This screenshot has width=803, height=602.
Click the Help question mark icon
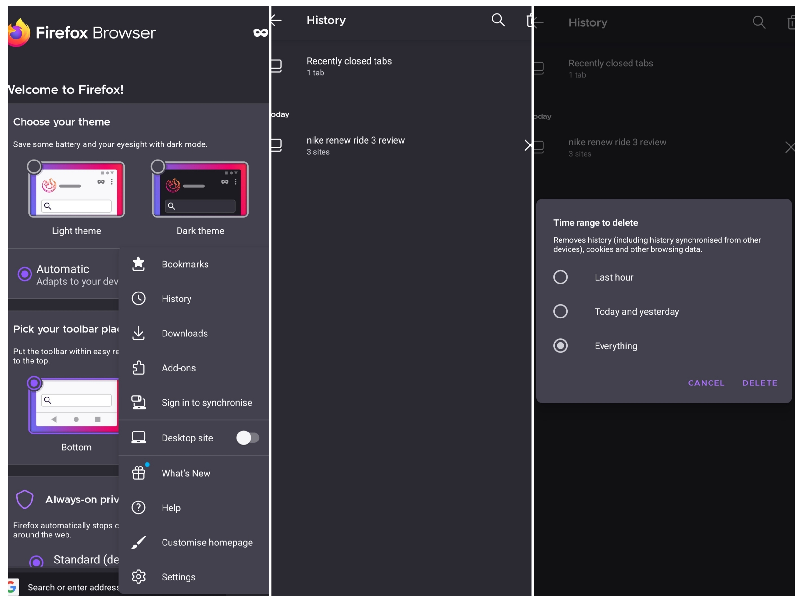138,508
